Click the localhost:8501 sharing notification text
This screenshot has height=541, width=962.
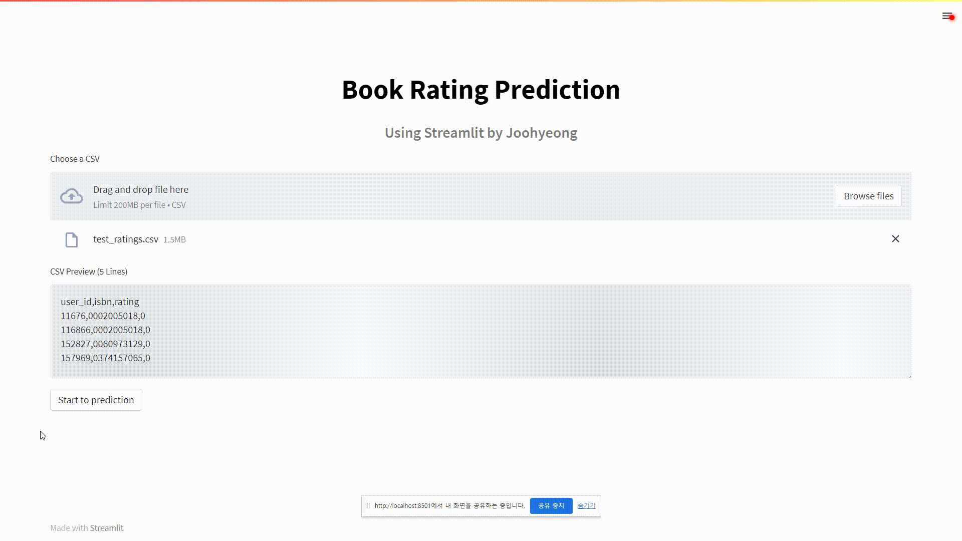[449, 505]
